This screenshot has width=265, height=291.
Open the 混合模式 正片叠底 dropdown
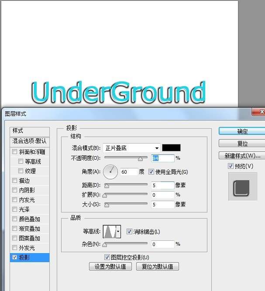pos(132,148)
